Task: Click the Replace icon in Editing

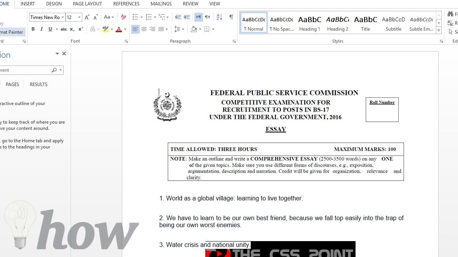Action: (x=450, y=23)
